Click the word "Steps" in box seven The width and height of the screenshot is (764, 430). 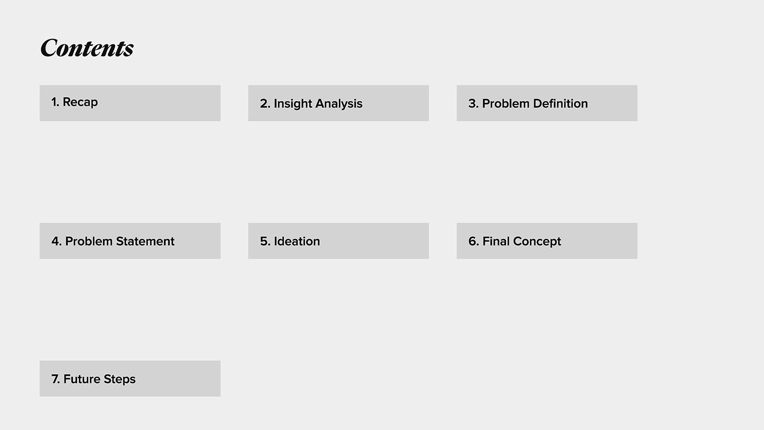(119, 379)
